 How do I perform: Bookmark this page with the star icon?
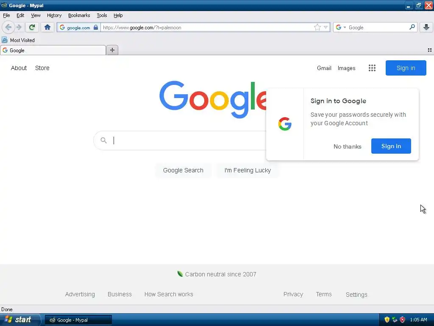pos(317,27)
